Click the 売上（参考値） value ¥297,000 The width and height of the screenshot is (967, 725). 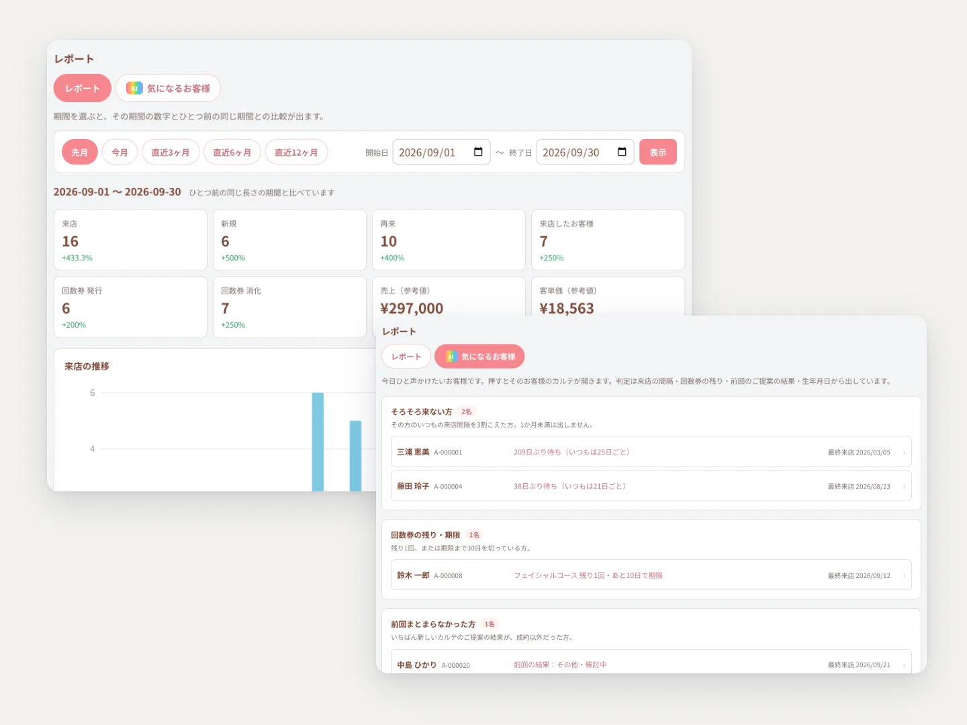[412, 308]
